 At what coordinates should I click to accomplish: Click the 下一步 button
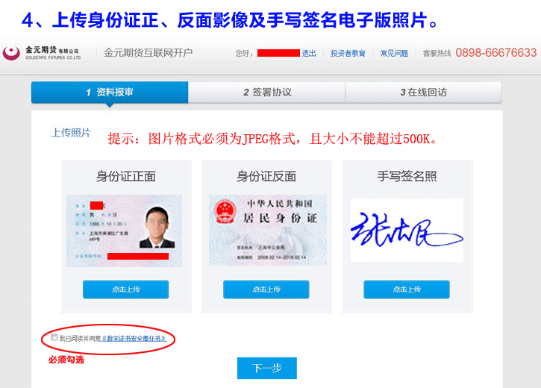click(267, 368)
